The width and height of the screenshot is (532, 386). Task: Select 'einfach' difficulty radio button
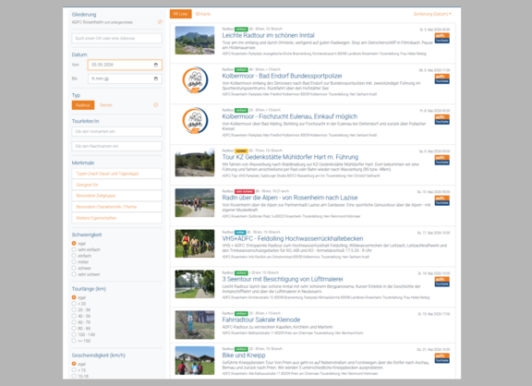74,256
